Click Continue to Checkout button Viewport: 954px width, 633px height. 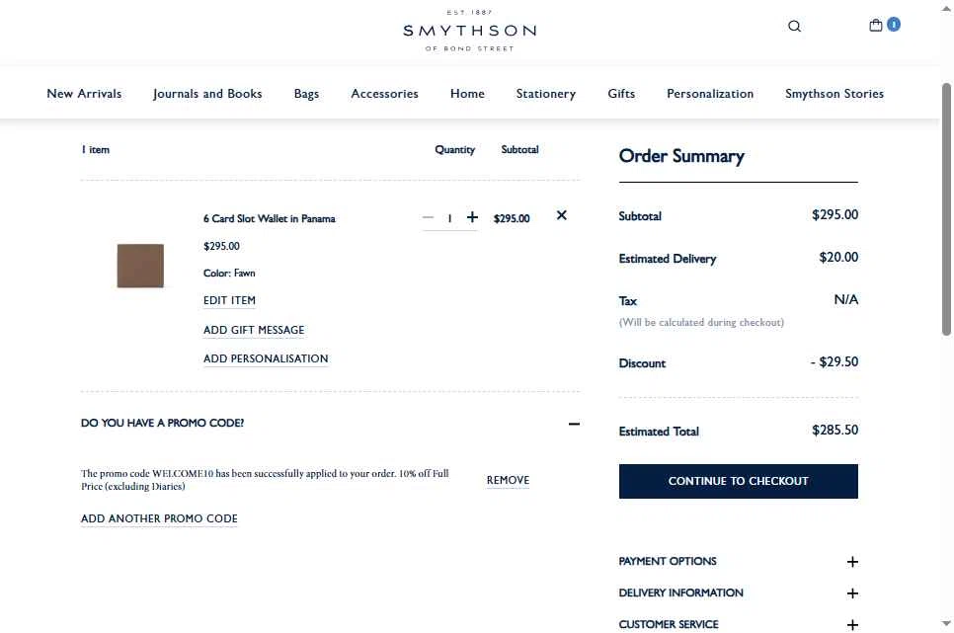(738, 481)
